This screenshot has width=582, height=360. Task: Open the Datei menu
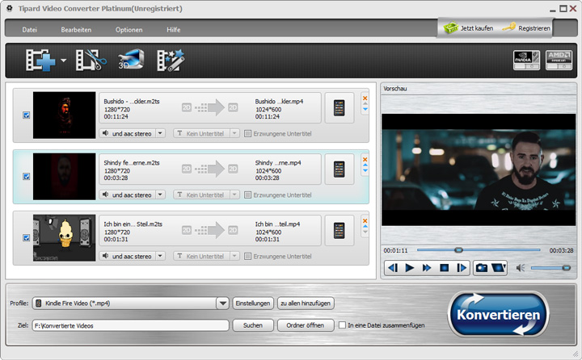(x=29, y=30)
